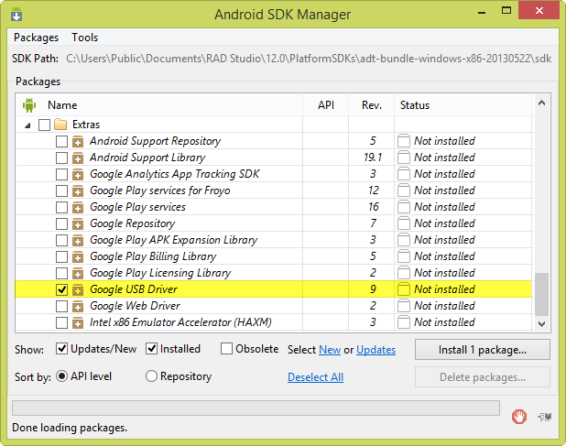Click the Rev. column header
Screen dimensions: 566x446
pos(372,105)
